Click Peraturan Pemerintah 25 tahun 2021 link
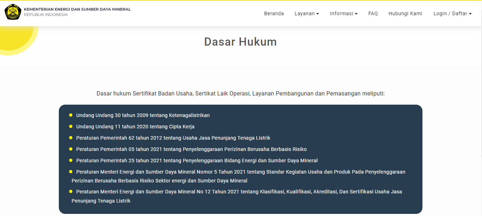 [197, 160]
